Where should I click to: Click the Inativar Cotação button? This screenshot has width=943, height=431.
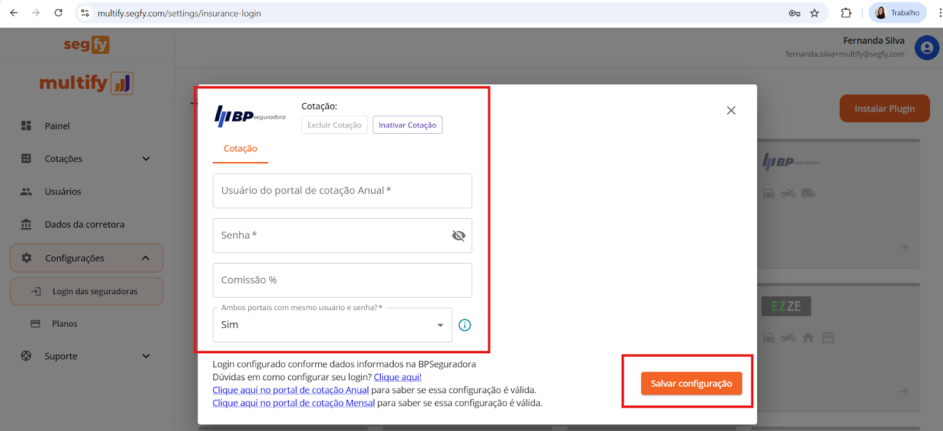407,125
